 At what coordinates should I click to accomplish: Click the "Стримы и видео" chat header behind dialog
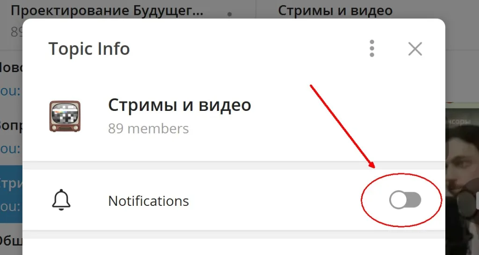(335, 11)
